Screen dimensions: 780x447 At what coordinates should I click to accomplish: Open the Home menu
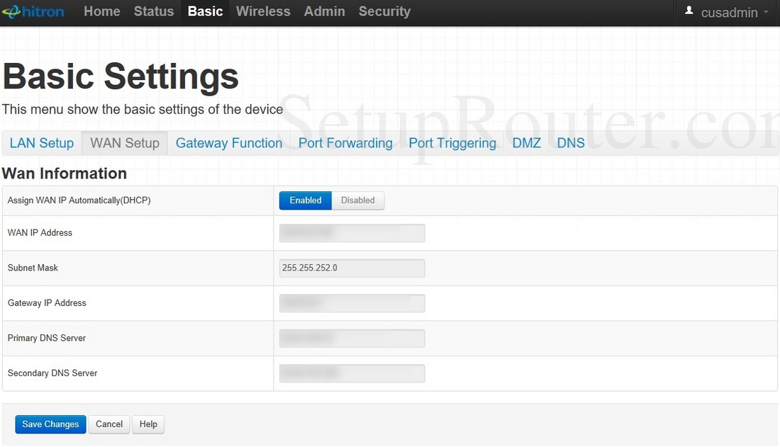click(101, 12)
